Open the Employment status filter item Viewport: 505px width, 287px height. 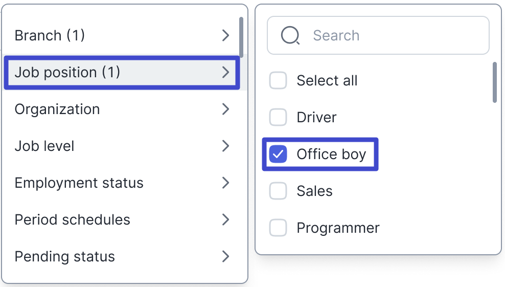tap(122, 183)
